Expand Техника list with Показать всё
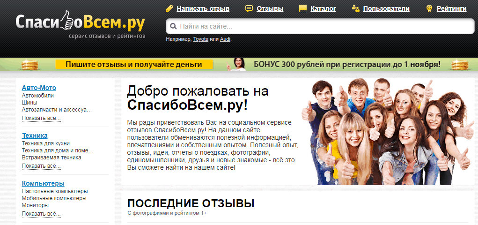 tap(41, 166)
